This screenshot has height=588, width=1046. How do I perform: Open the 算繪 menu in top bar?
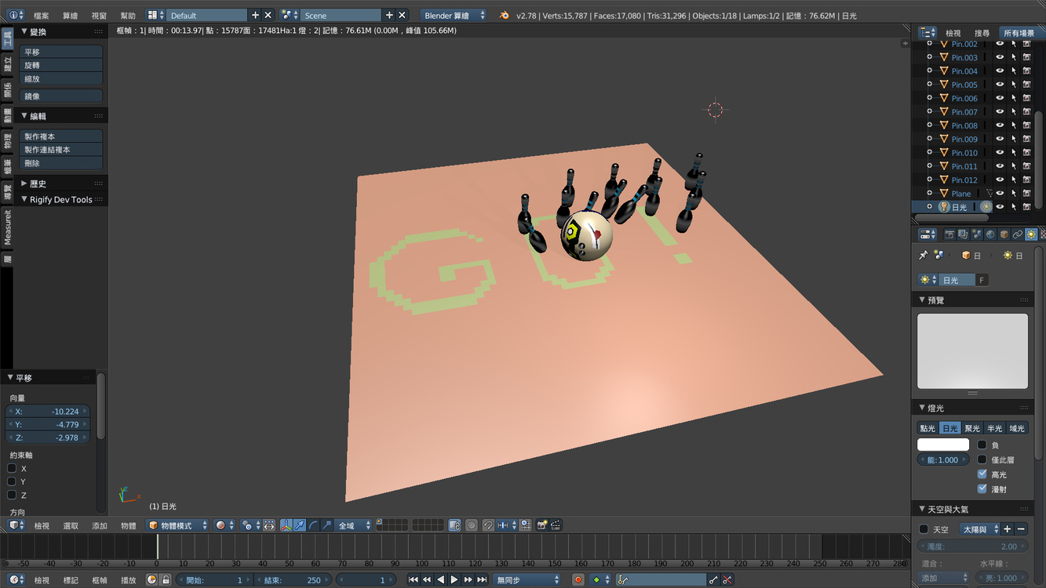(70, 16)
